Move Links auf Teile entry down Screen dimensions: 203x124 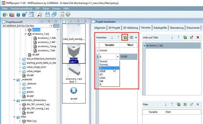(x=172, y=37)
